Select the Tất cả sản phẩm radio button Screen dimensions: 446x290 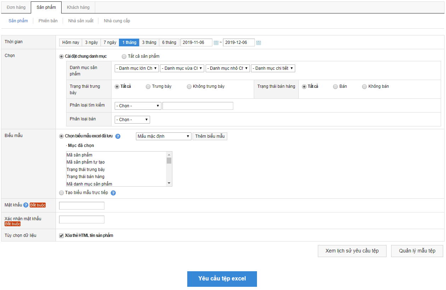[124, 56]
